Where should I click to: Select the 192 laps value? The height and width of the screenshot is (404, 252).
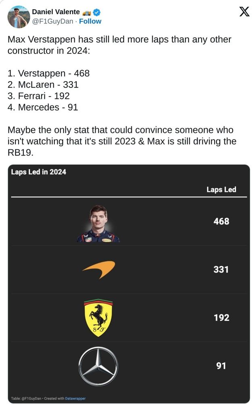[221, 318]
